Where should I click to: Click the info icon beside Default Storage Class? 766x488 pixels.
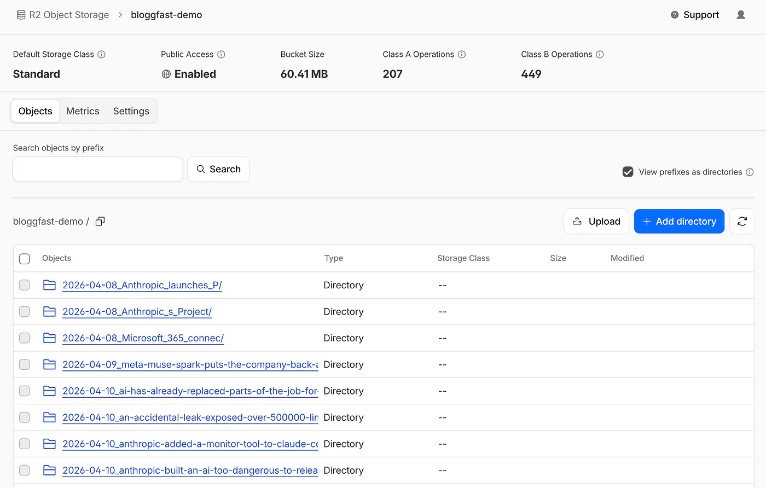(101, 54)
